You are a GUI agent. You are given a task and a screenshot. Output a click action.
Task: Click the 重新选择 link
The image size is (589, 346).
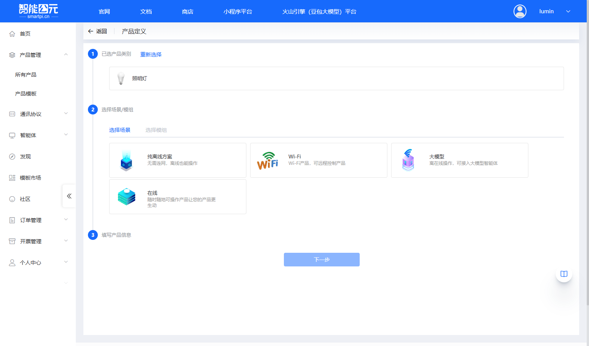(x=151, y=55)
